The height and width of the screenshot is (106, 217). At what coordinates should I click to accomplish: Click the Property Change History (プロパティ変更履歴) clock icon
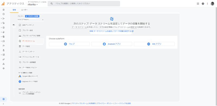20,62
